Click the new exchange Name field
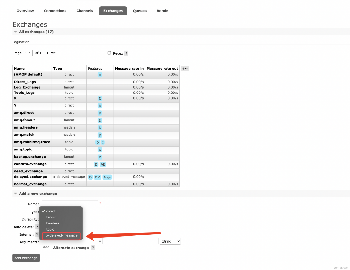The height and width of the screenshot is (270, 350). (x=70, y=203)
